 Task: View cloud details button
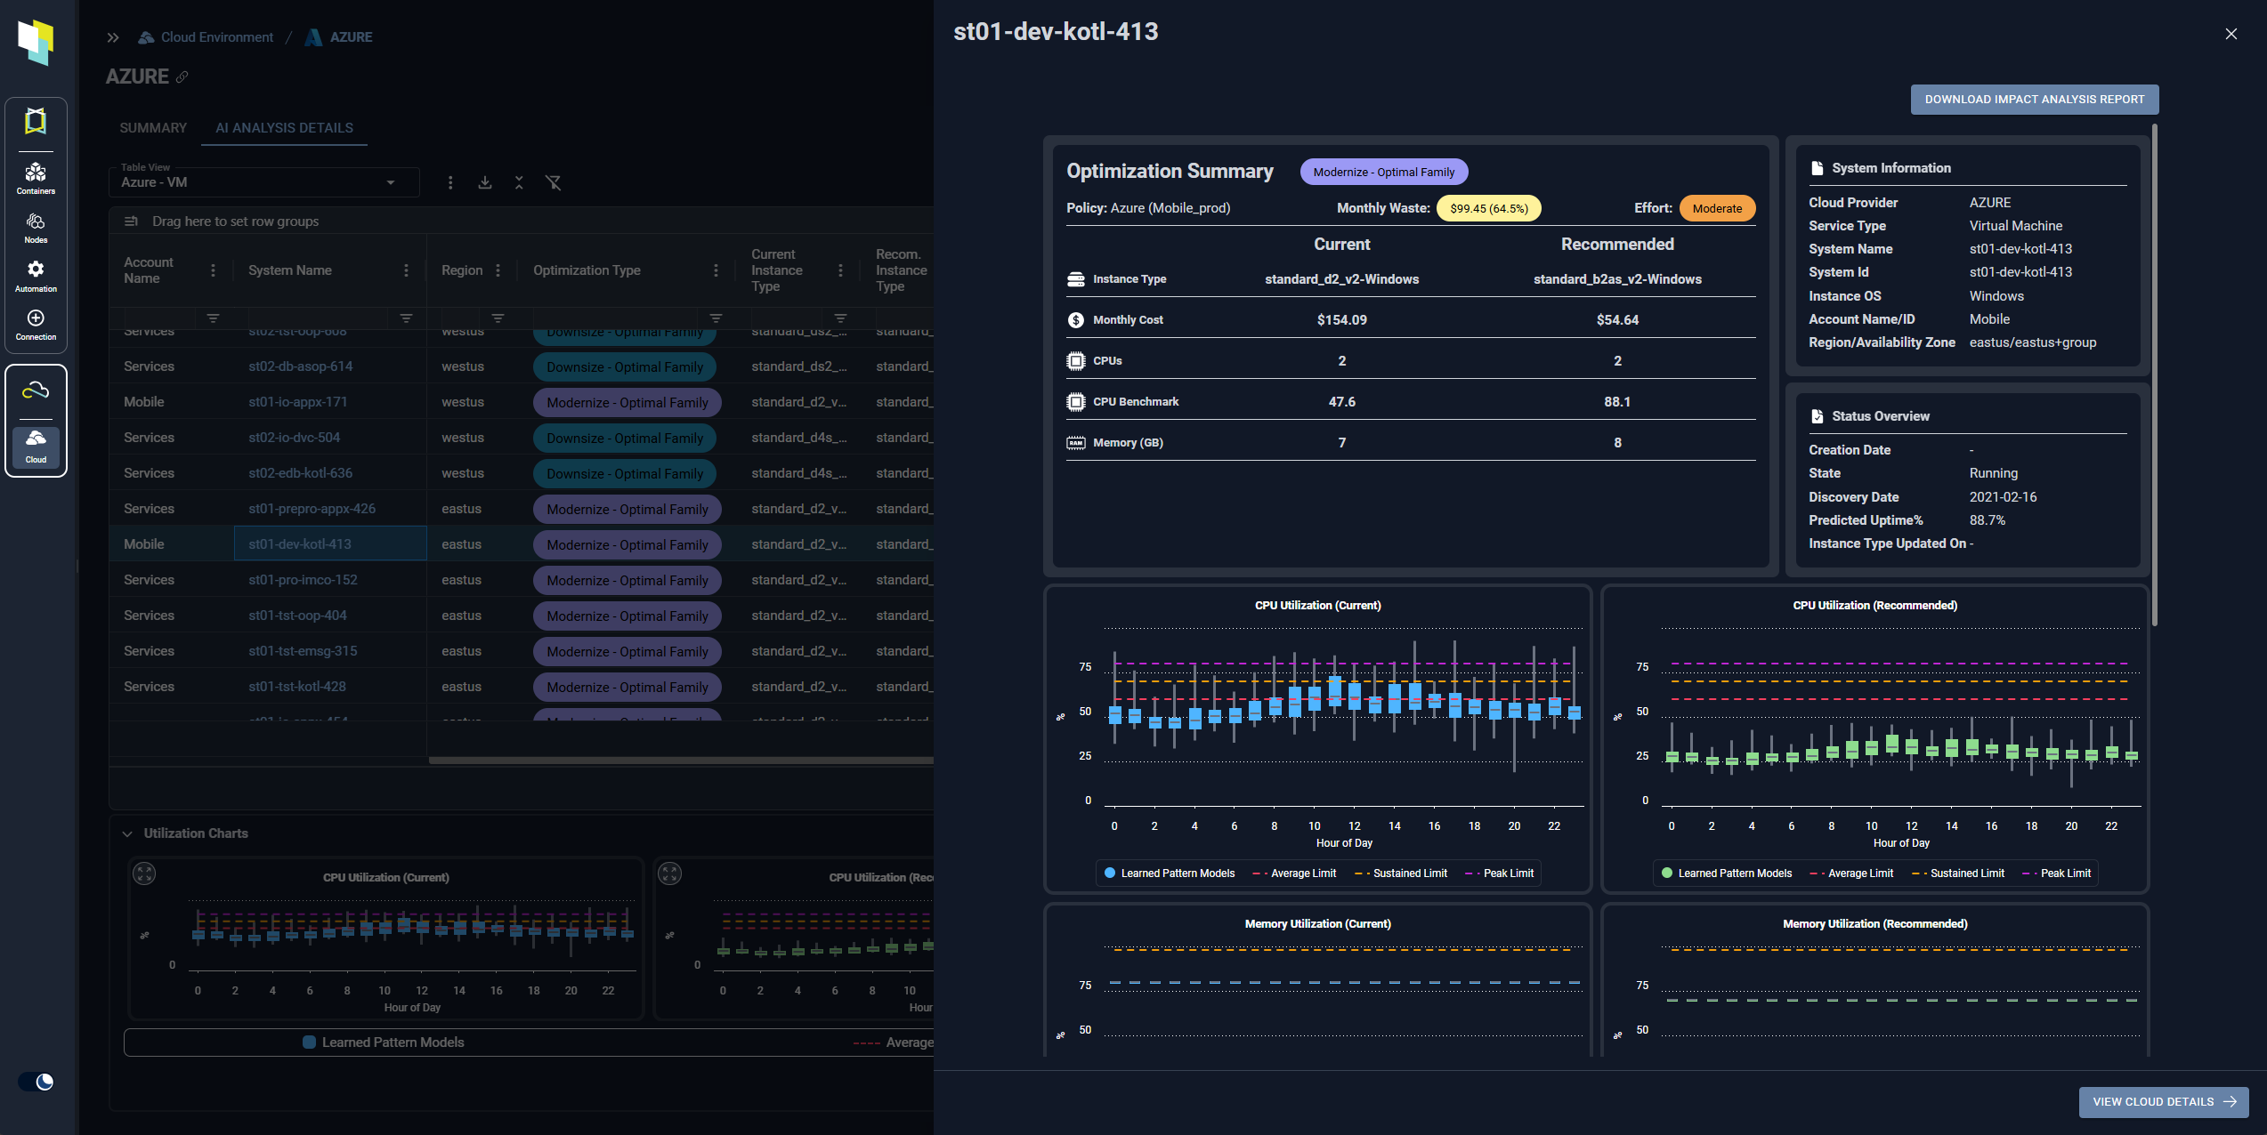click(2164, 1102)
